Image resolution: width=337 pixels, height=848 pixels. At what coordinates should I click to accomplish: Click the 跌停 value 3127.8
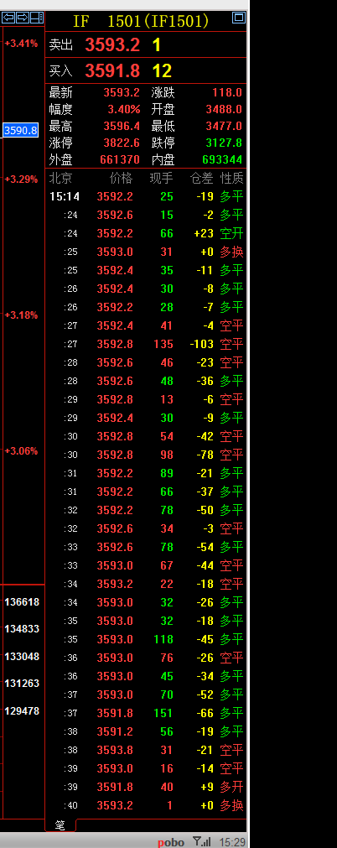(x=223, y=143)
